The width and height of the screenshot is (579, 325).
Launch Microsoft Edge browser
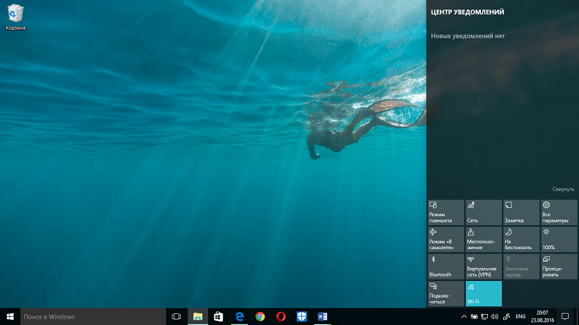pyautogui.click(x=239, y=316)
